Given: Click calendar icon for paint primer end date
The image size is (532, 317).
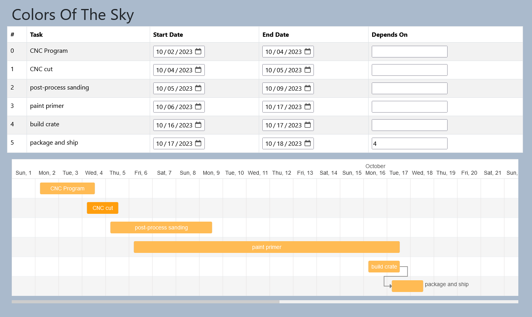Looking at the screenshot, I should tap(308, 107).
